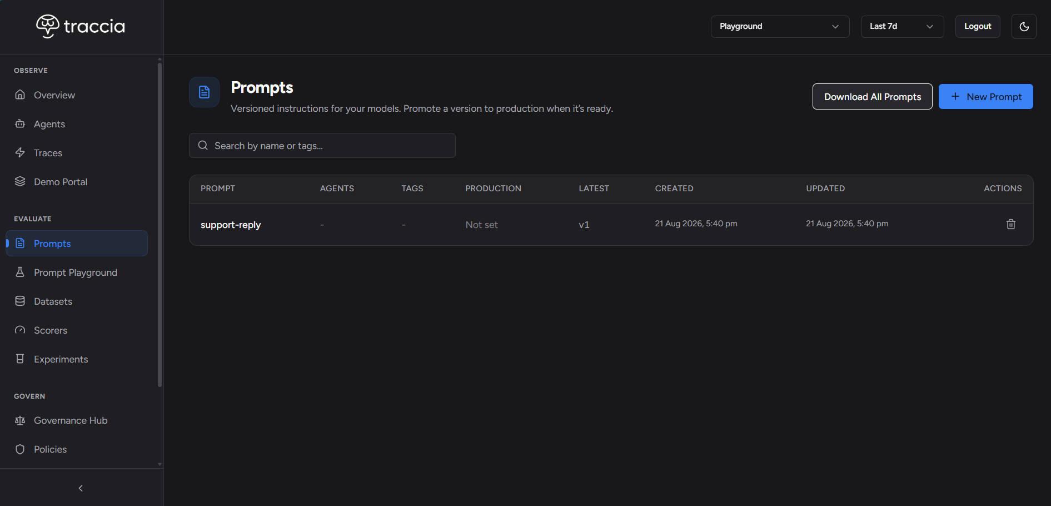
Task: Click the sidebar vertical scrollbar
Action: (x=160, y=225)
